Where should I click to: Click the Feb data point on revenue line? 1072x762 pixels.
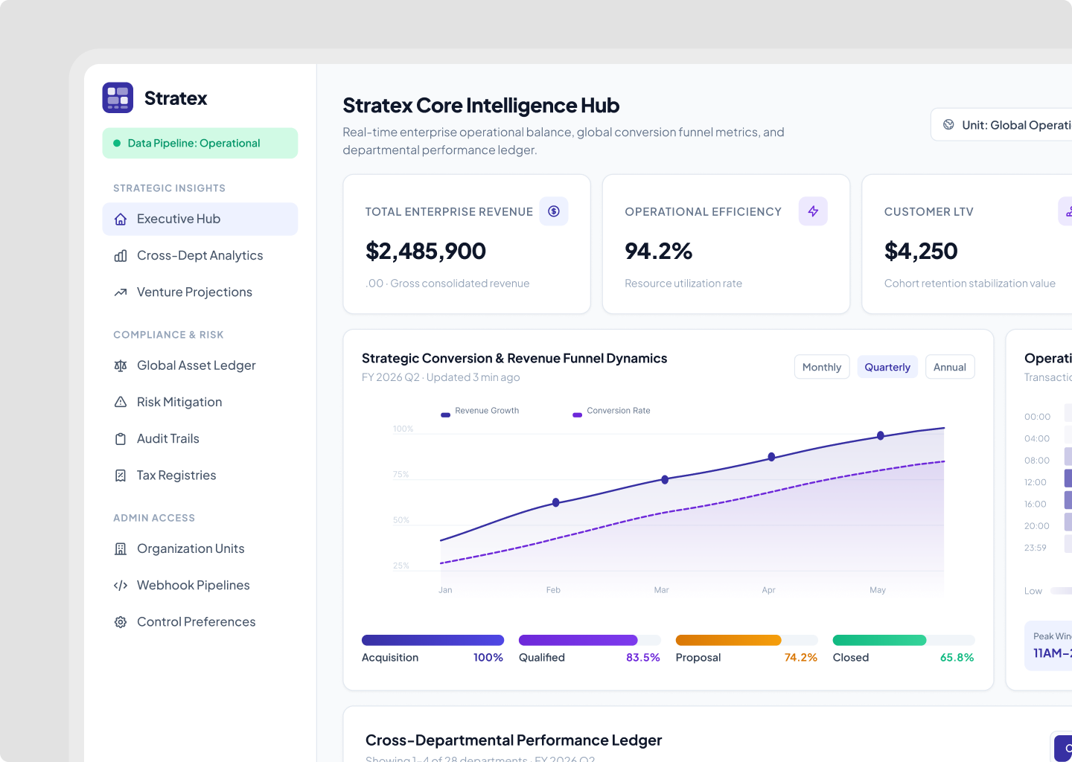[x=555, y=503]
